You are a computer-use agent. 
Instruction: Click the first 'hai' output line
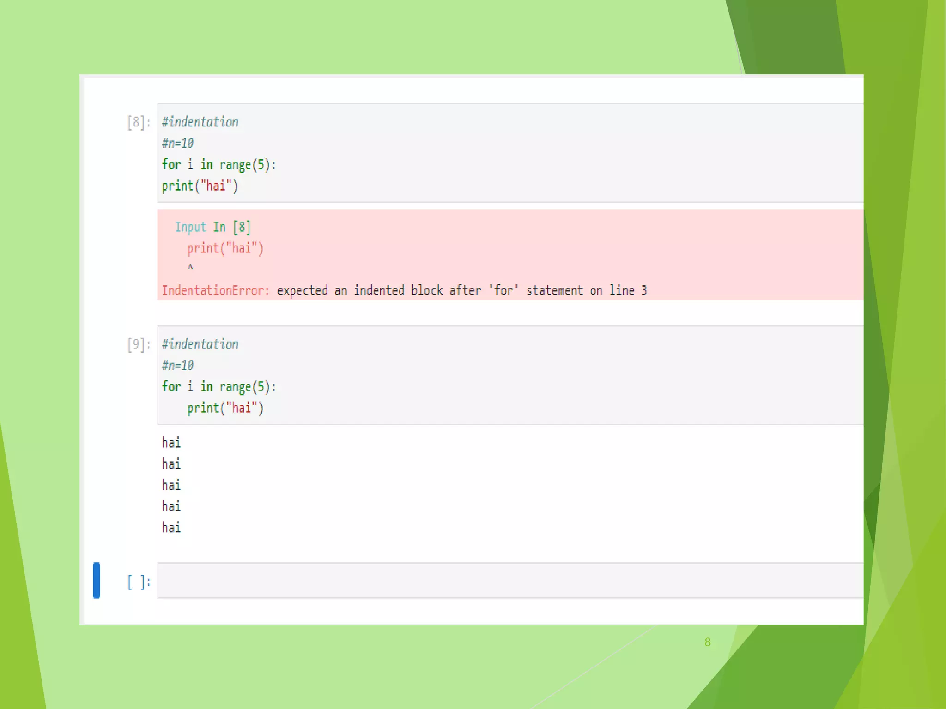[171, 443]
